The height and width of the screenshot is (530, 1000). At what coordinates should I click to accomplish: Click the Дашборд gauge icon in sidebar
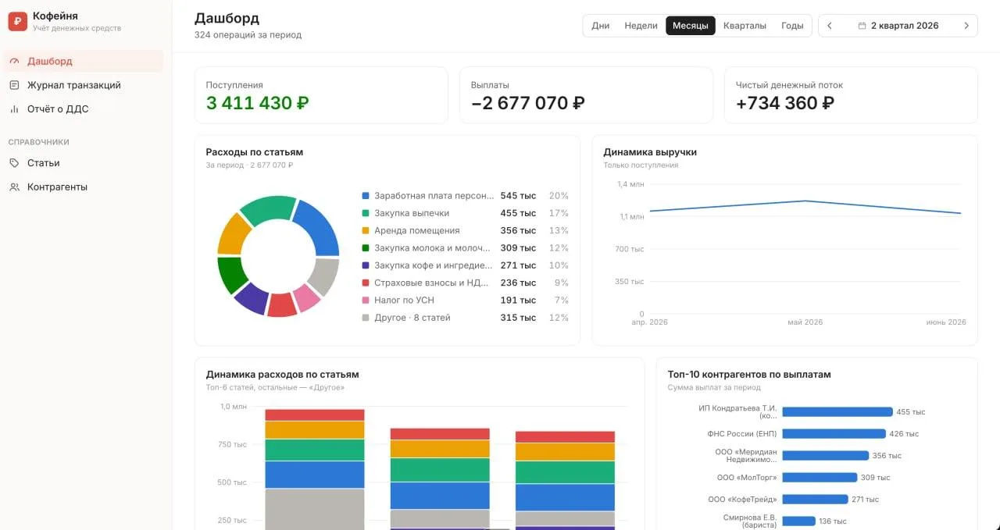pyautogui.click(x=14, y=61)
